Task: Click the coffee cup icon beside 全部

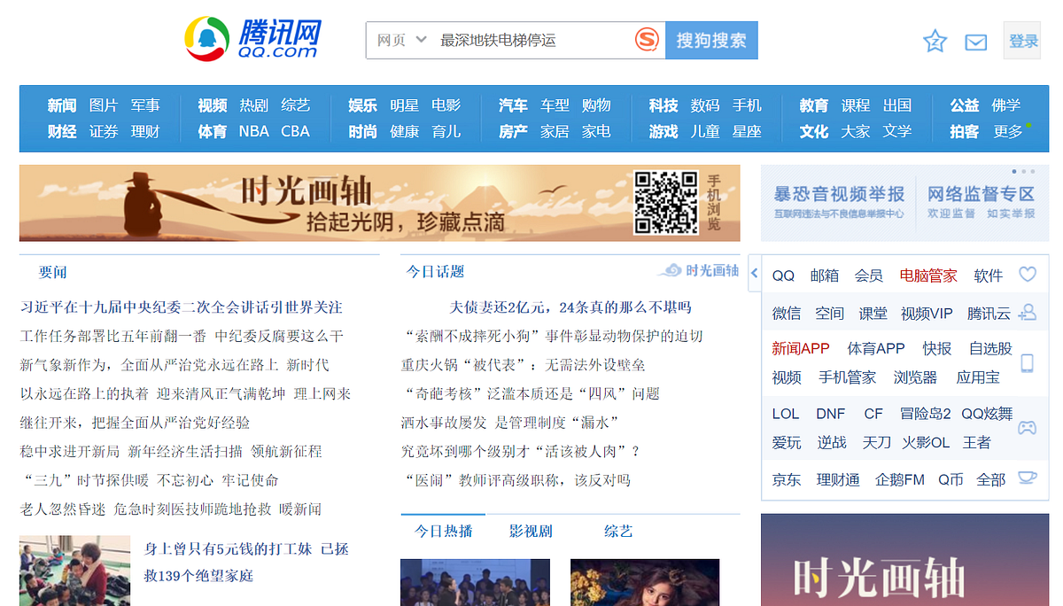Action: click(1028, 478)
